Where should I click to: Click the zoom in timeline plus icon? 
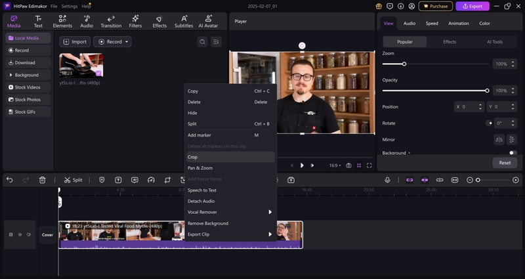[x=516, y=180]
